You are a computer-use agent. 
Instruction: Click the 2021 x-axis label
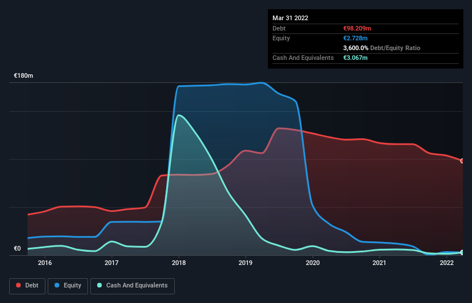[379, 263]
